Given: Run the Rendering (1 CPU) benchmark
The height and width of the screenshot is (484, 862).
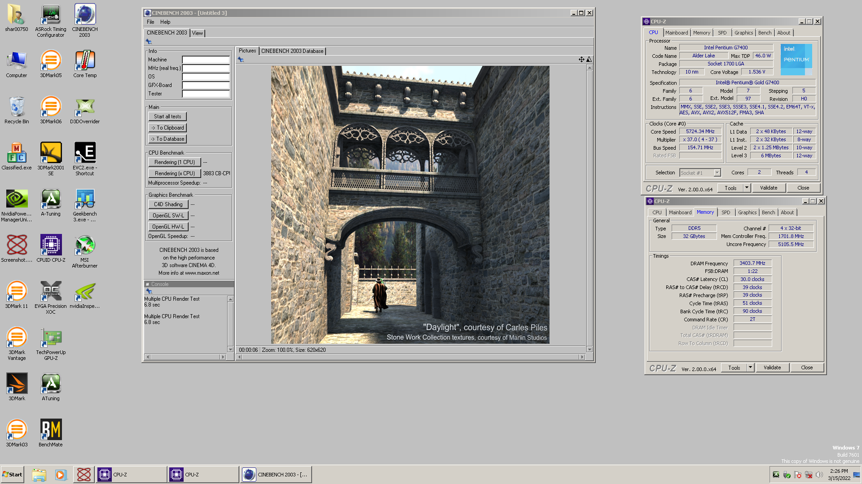Looking at the screenshot, I should click(174, 162).
